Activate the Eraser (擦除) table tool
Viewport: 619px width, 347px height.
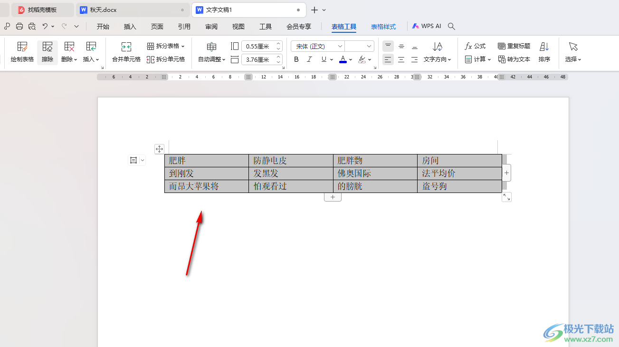[48, 52]
